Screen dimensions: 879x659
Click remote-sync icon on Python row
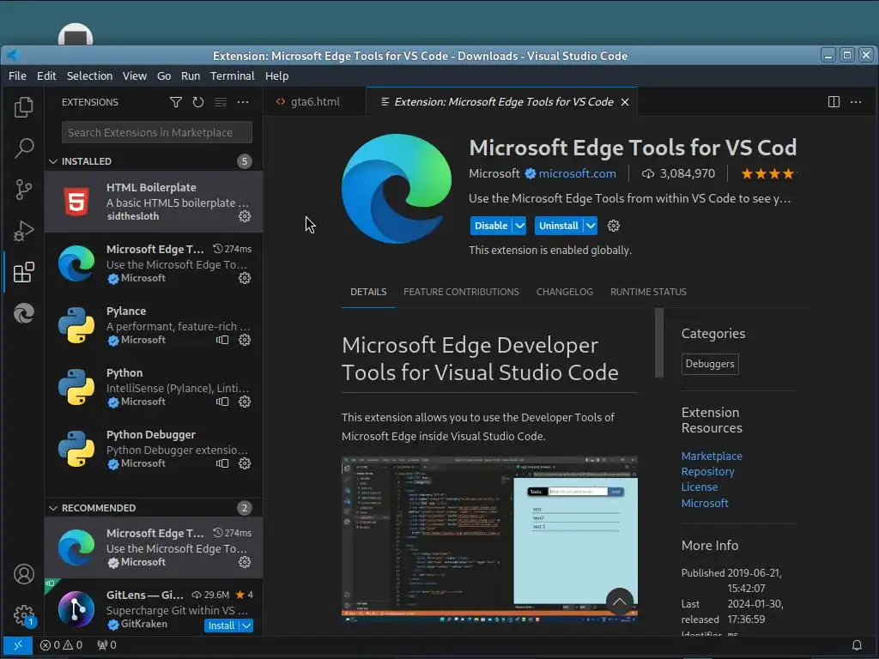tap(222, 402)
